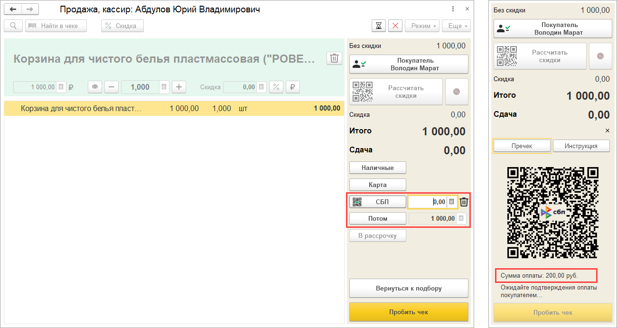Click the price field showing 1 000,00 ₽
Image resolution: width=617 pixels, height=328 pixels.
[x=35, y=87]
